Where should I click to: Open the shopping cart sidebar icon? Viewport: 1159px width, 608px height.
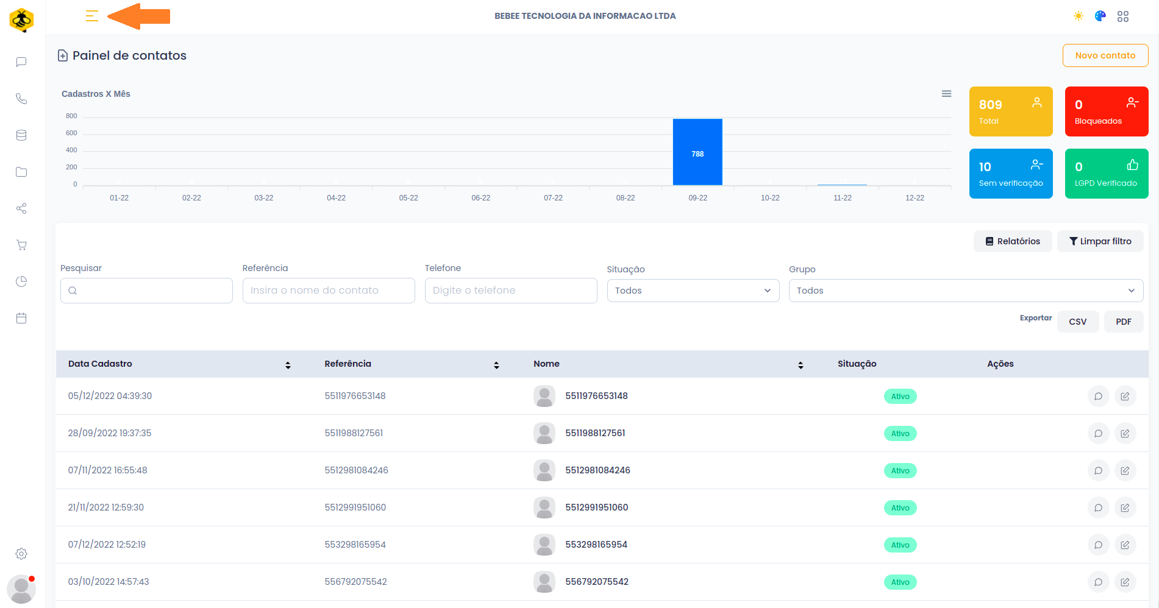point(21,245)
